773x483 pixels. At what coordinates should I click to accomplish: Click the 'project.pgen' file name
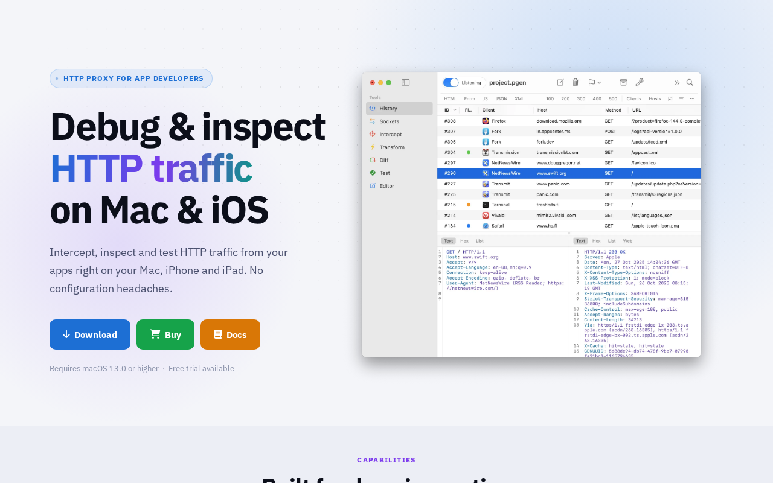[507, 83]
